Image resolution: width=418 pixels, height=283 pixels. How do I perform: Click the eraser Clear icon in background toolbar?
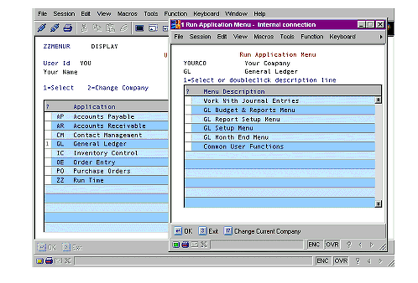coord(123,28)
